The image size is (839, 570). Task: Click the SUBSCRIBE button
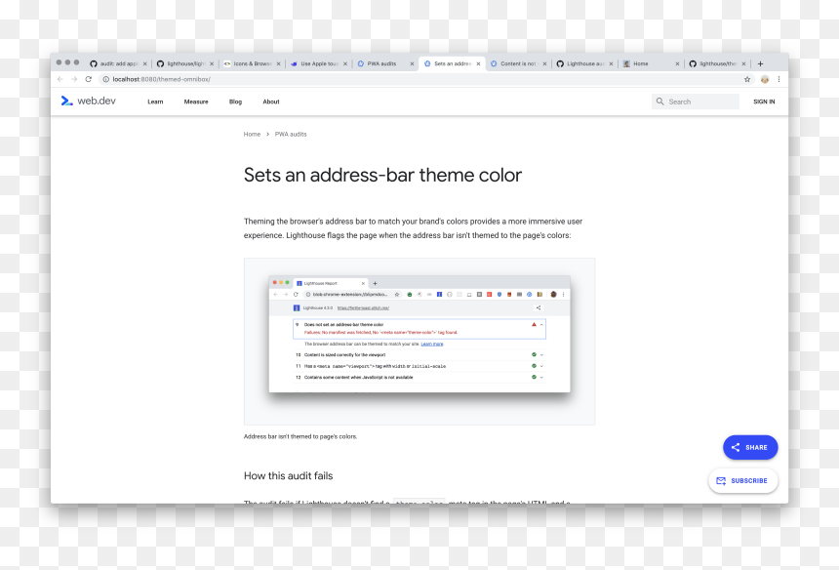tap(743, 480)
